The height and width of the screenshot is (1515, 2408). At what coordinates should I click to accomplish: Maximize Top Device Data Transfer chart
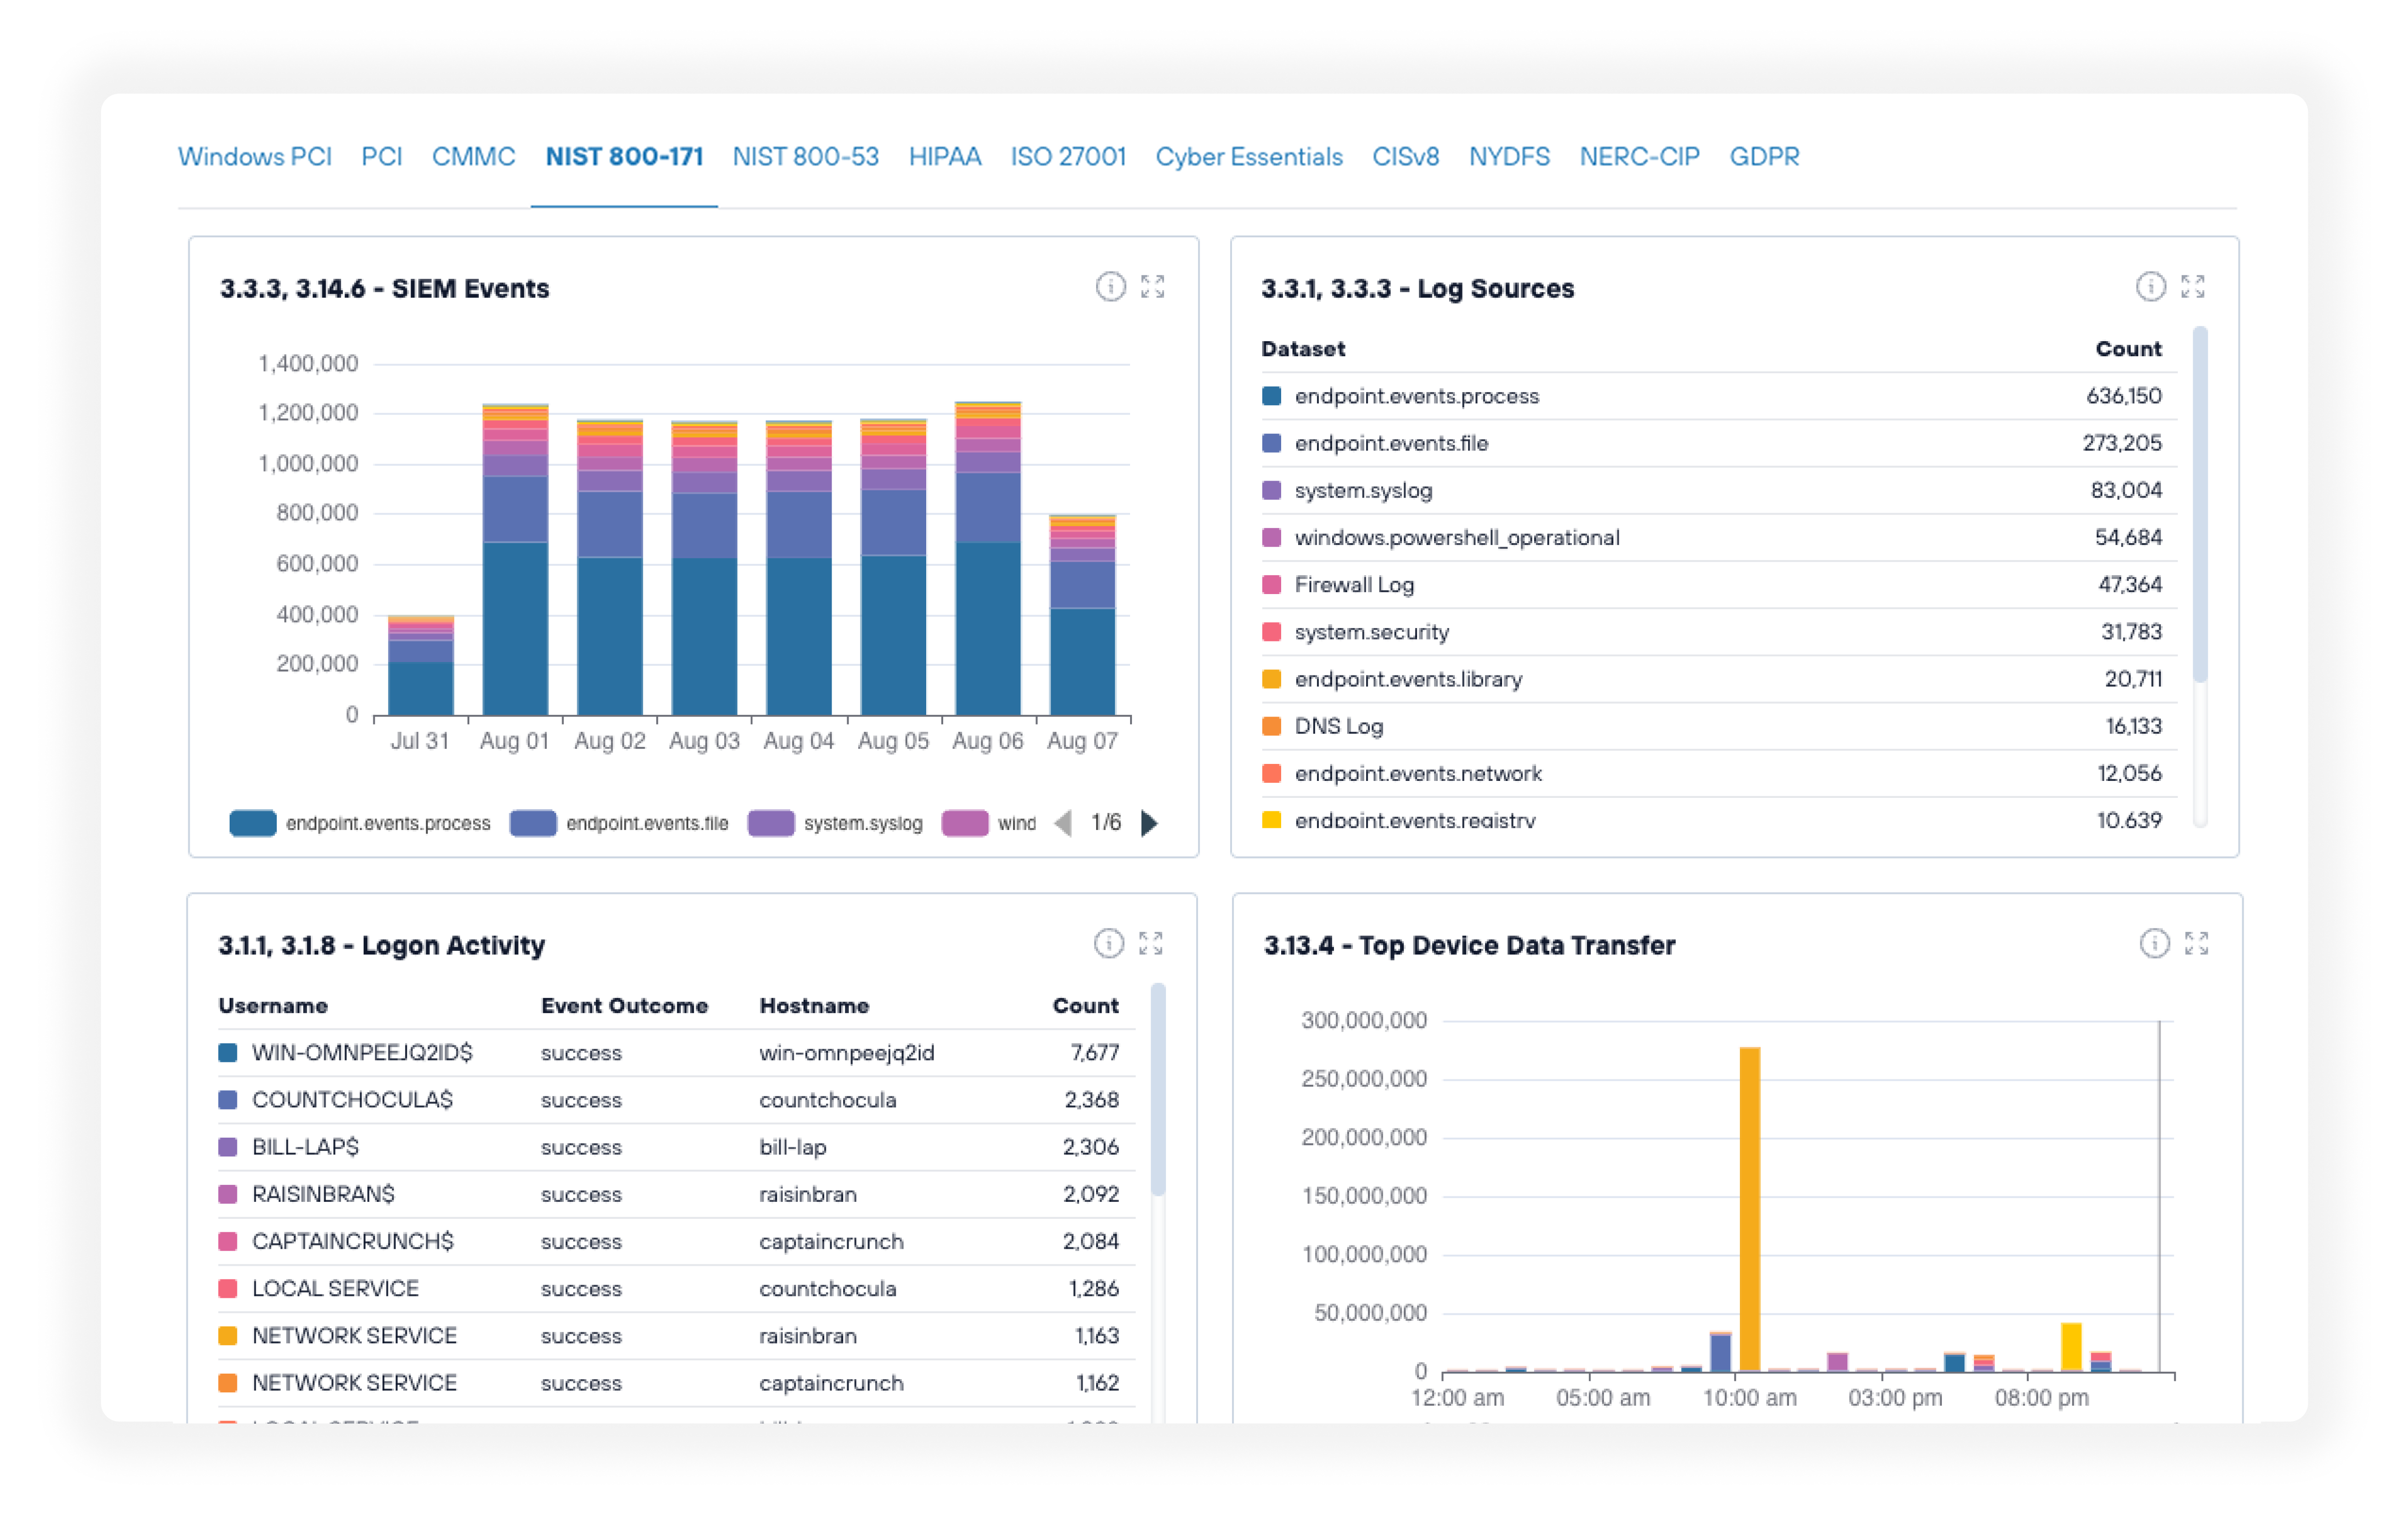pyautogui.click(x=2196, y=943)
